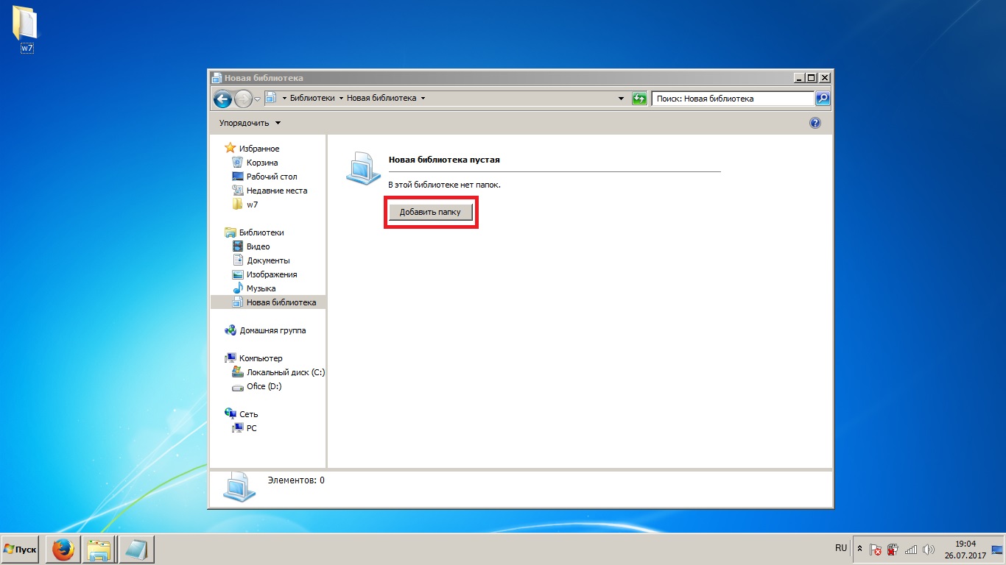Open Локальный диск (C:) in sidebar
The image size is (1006, 565).
point(285,372)
